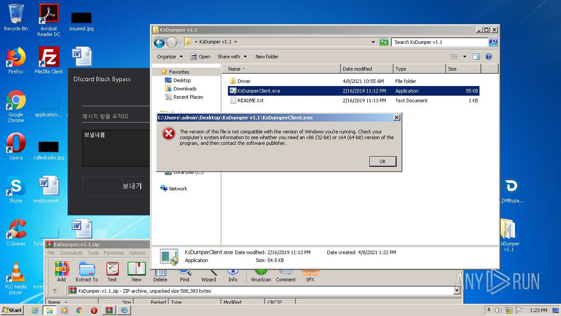Open Recycle Bin desktop icon

[x=16, y=18]
